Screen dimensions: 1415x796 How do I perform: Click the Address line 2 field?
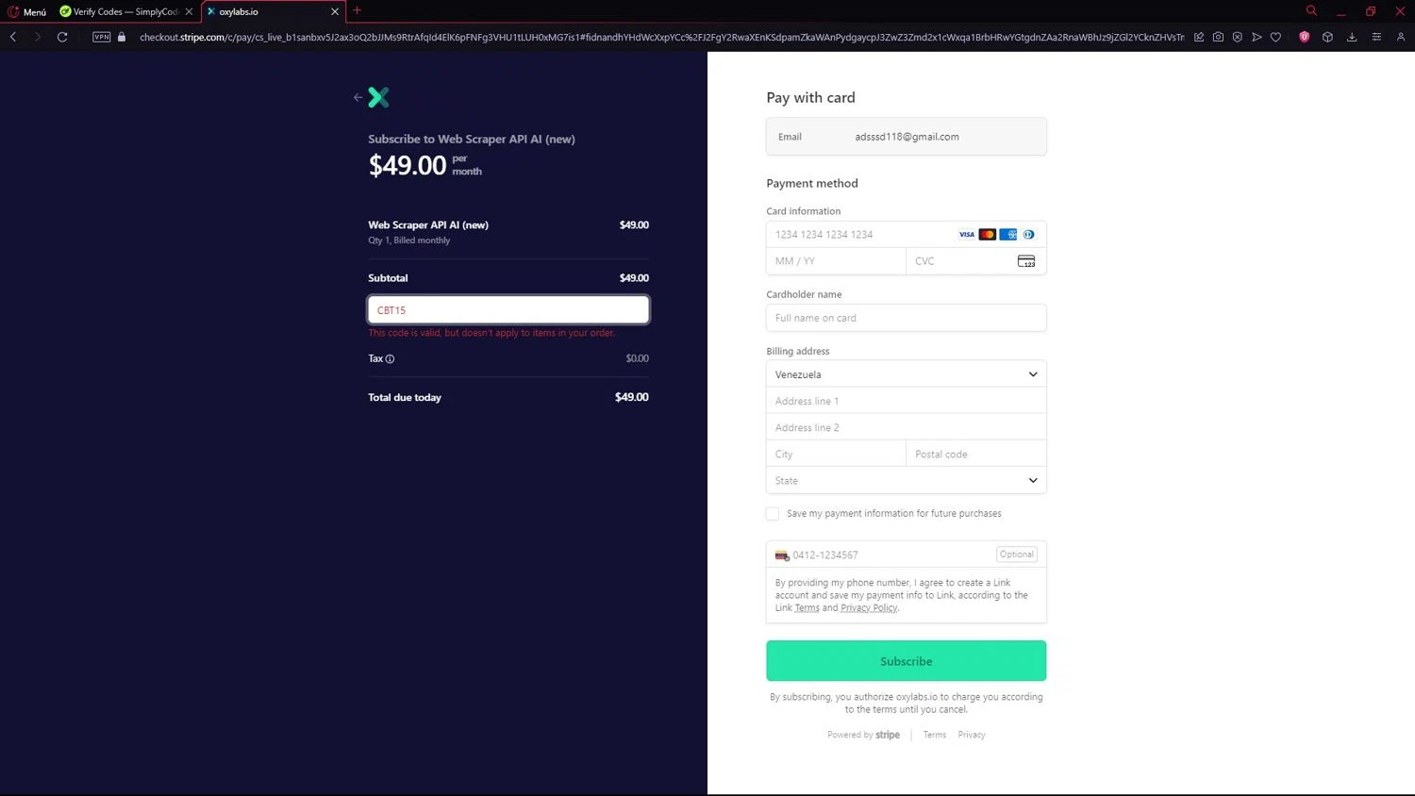(x=907, y=427)
